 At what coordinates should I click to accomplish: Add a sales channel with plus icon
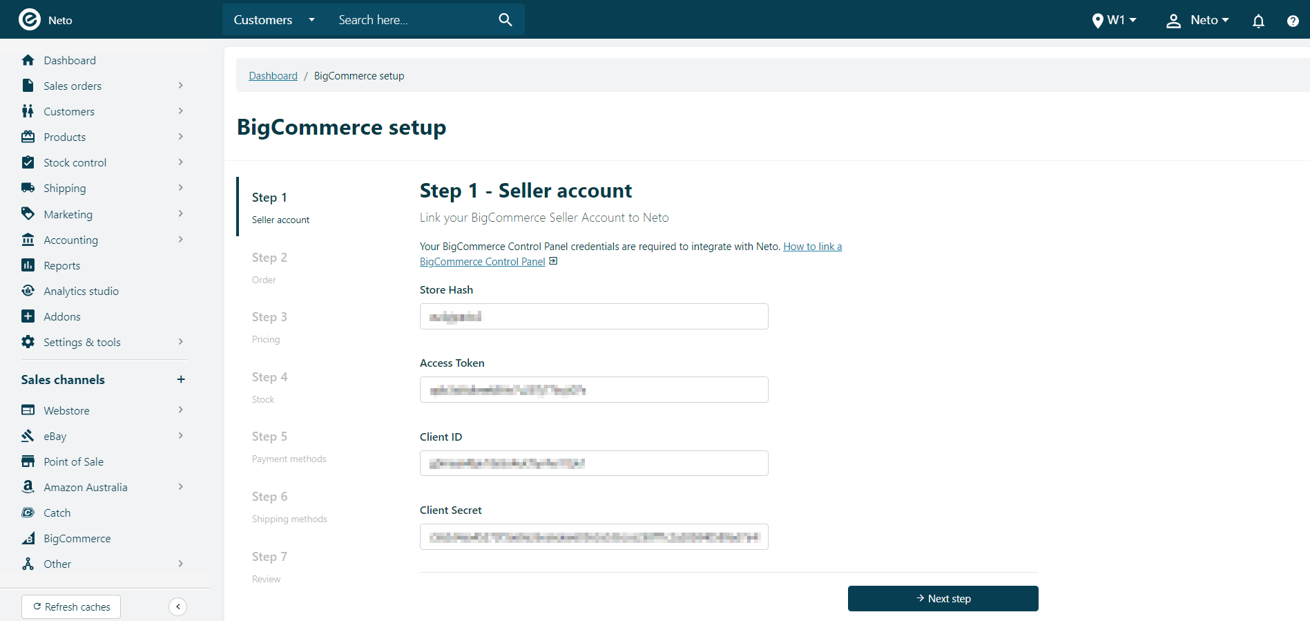pyautogui.click(x=181, y=379)
